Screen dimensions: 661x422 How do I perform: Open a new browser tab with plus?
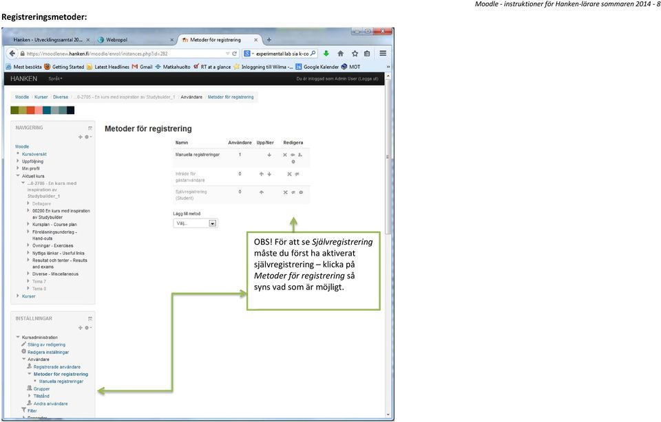pos(269,40)
